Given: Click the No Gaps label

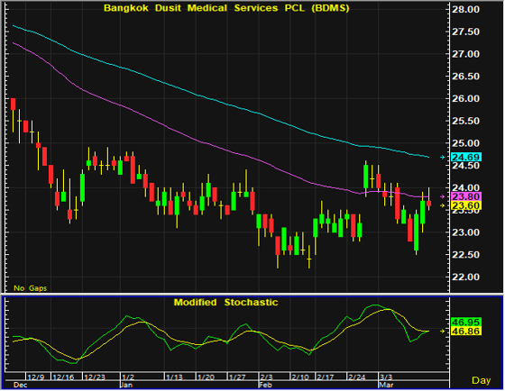Looking at the screenshot, I should point(31,288).
